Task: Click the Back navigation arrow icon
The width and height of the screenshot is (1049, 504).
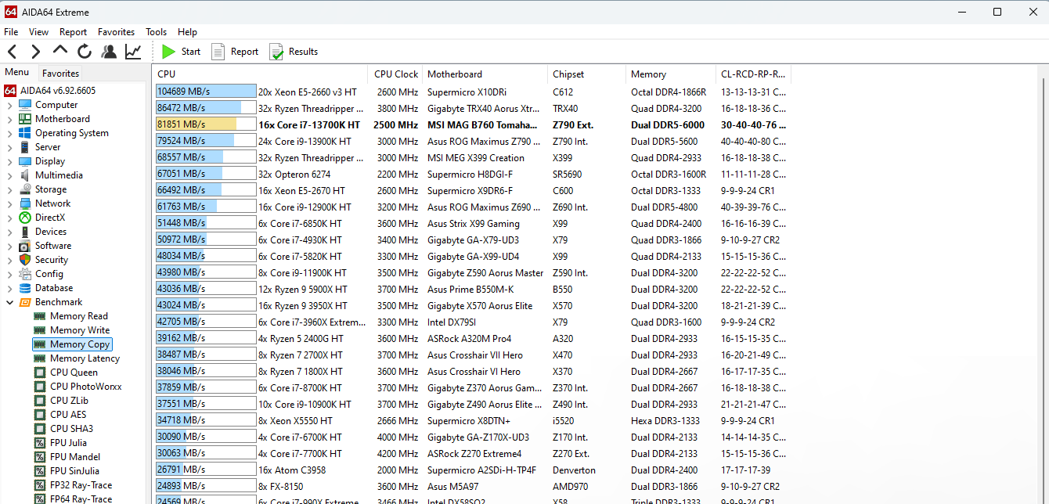Action: point(12,52)
